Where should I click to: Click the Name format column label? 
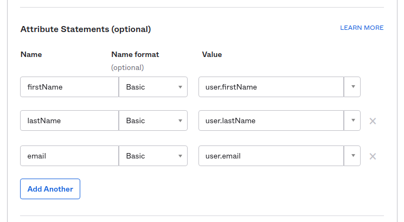[x=135, y=54]
